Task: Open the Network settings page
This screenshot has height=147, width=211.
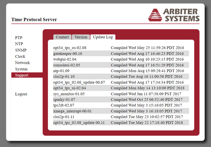Action: coord(22,63)
